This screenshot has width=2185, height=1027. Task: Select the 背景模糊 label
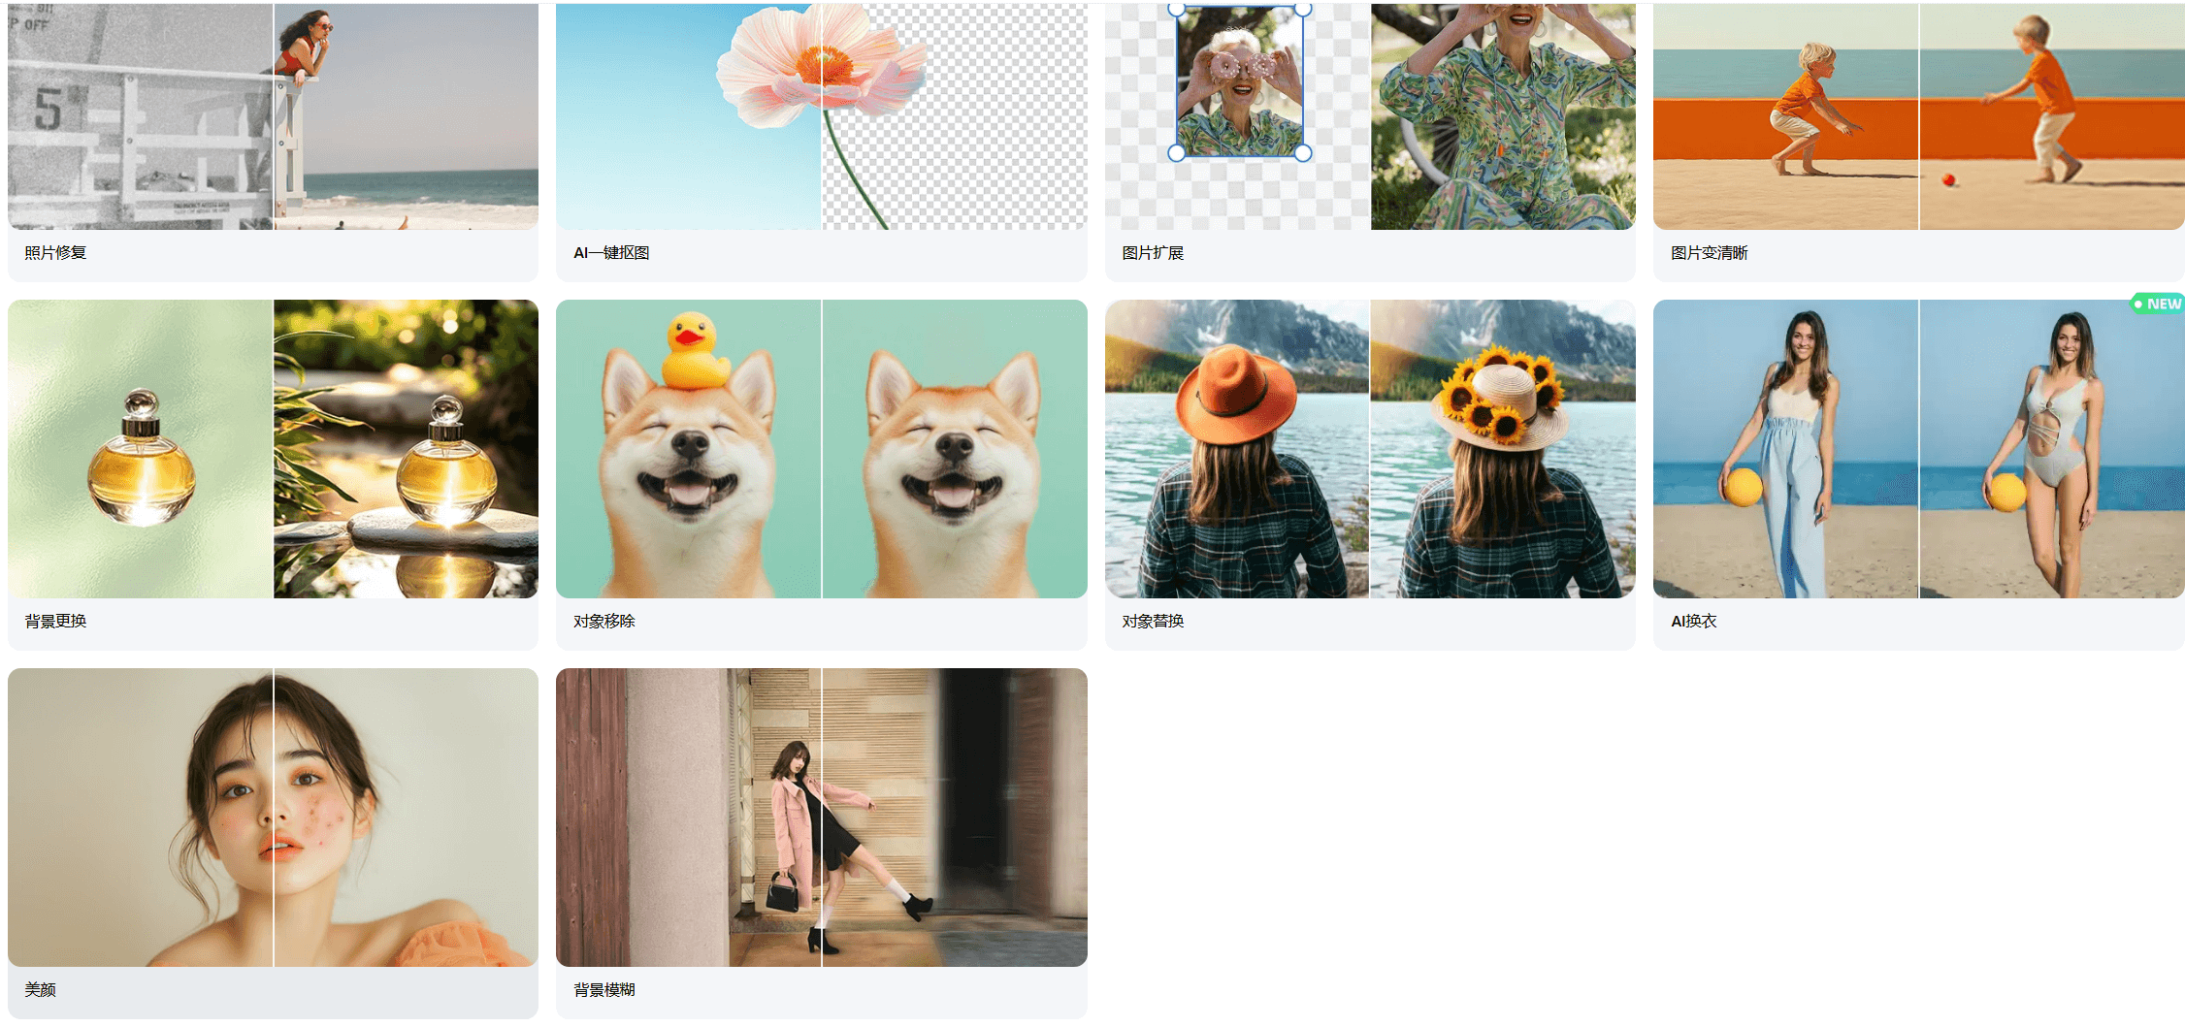point(603,990)
